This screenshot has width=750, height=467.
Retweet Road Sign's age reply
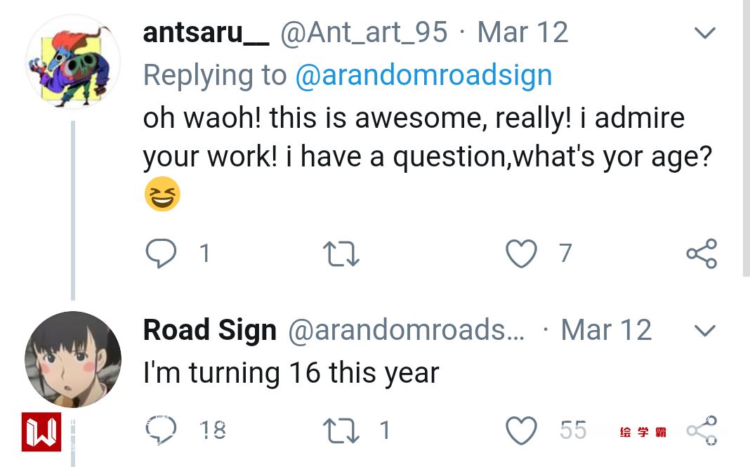pyautogui.click(x=340, y=430)
